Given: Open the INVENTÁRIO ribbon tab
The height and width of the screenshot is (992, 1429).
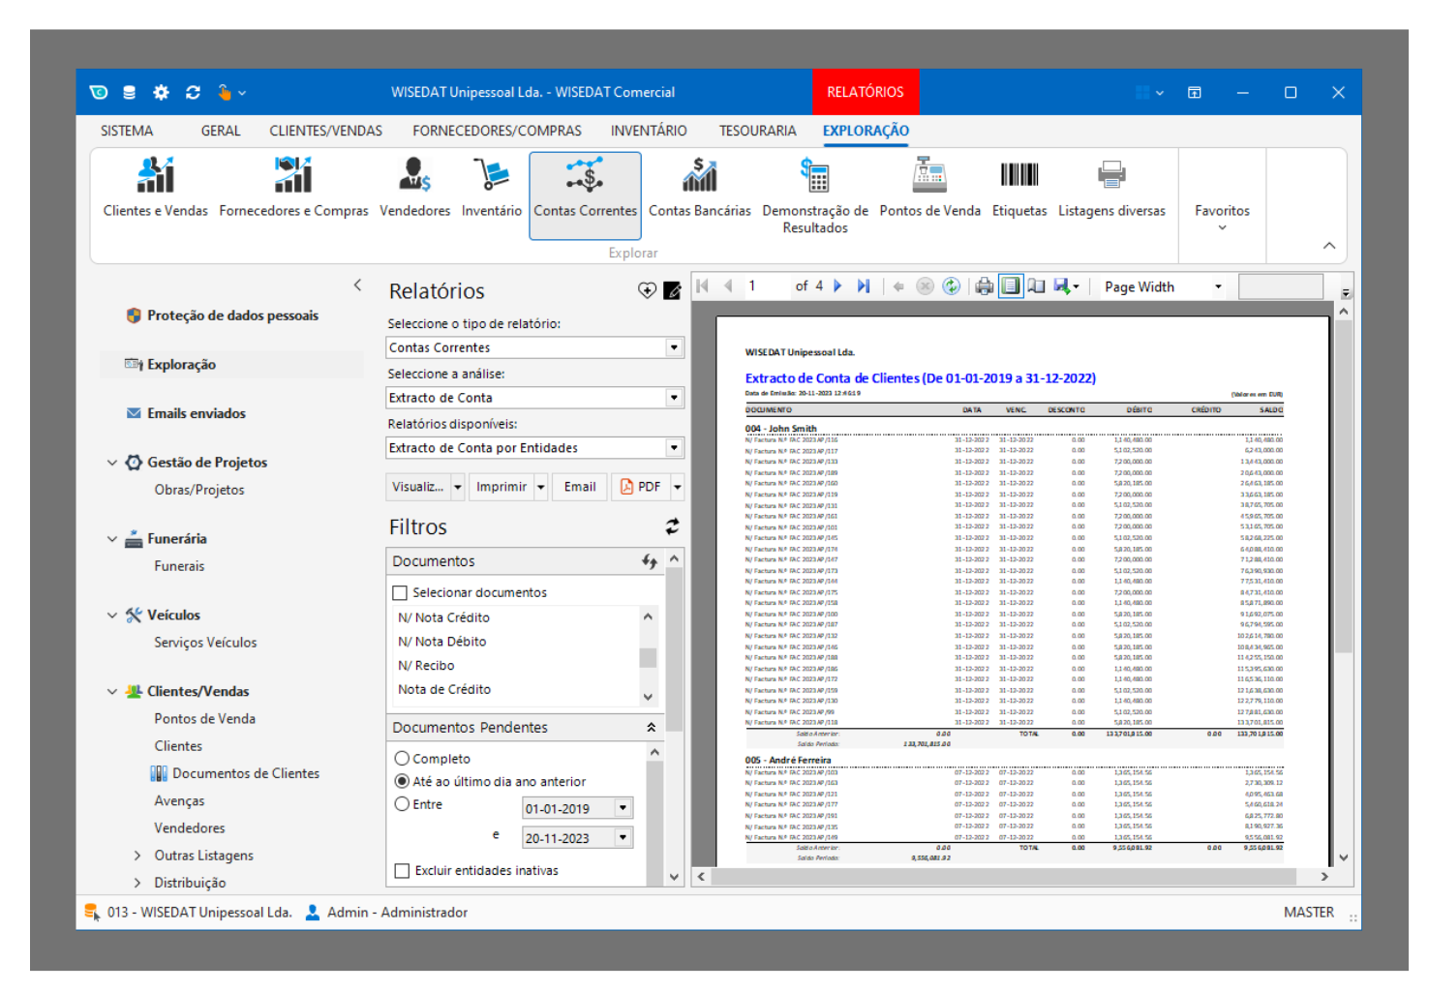Looking at the screenshot, I should [x=649, y=131].
